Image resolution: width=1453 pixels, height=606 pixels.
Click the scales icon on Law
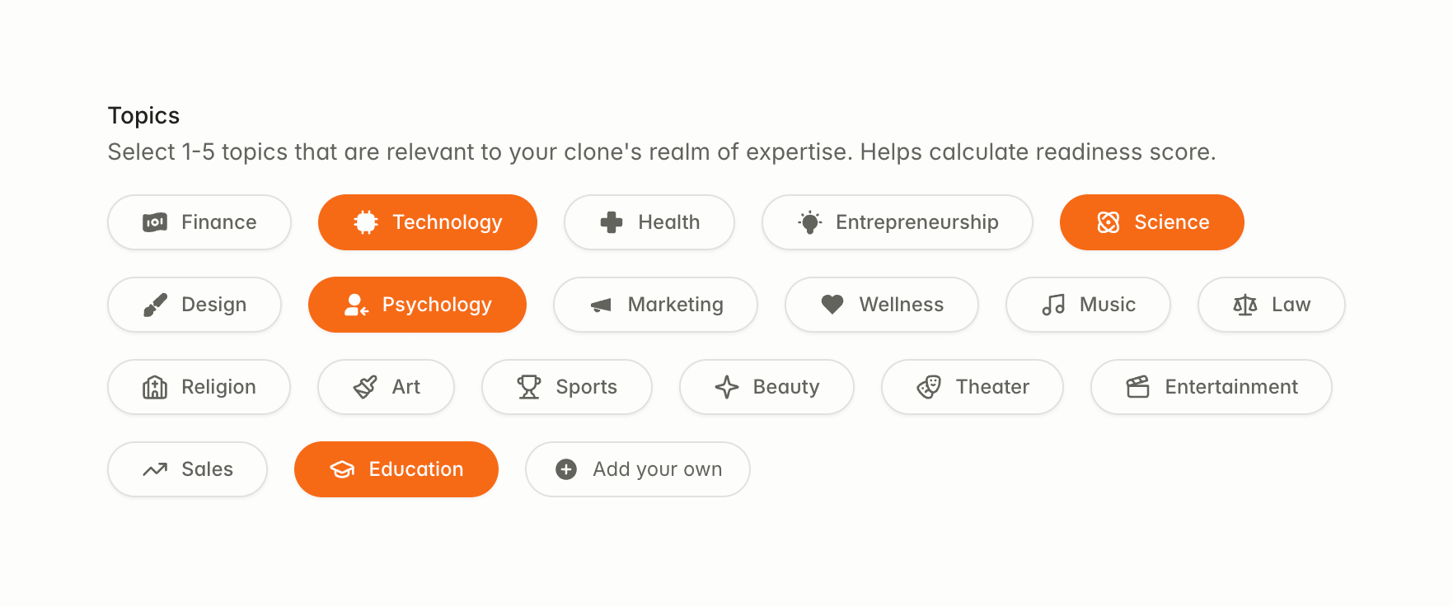(x=1244, y=305)
